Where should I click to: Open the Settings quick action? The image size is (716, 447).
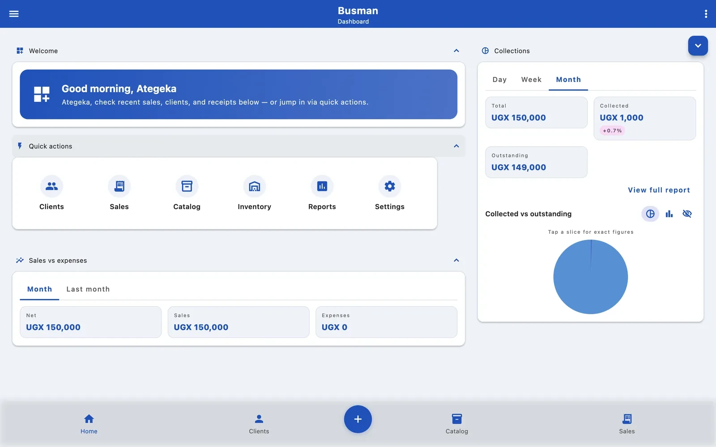(389, 193)
